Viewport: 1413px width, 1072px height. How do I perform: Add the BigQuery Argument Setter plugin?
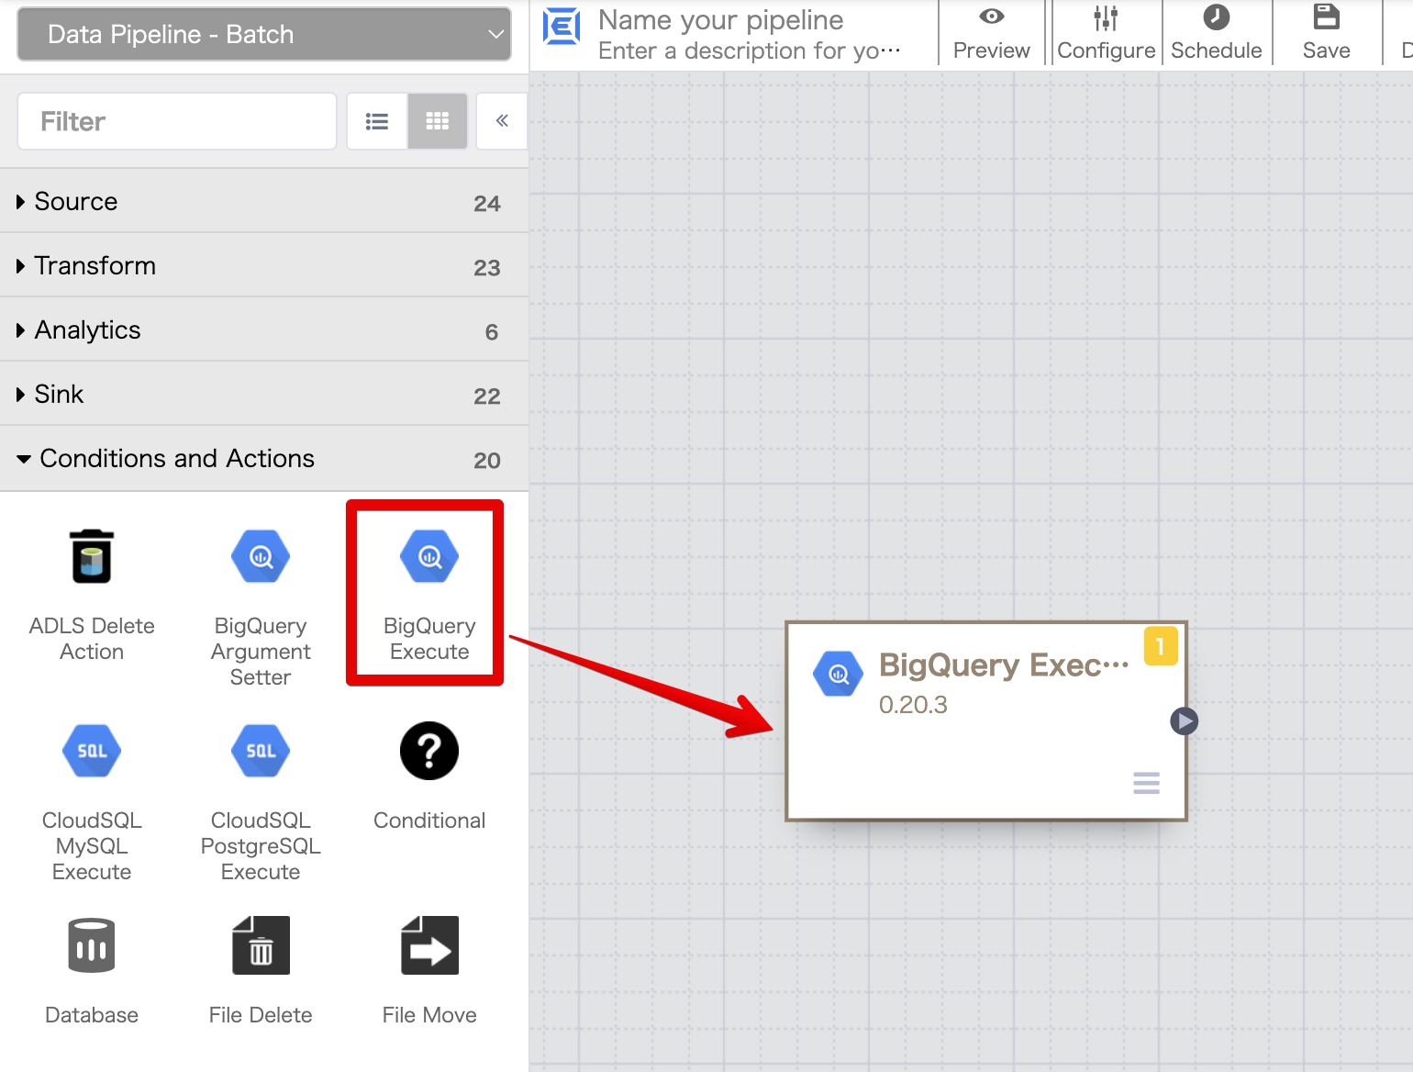pyautogui.click(x=261, y=557)
